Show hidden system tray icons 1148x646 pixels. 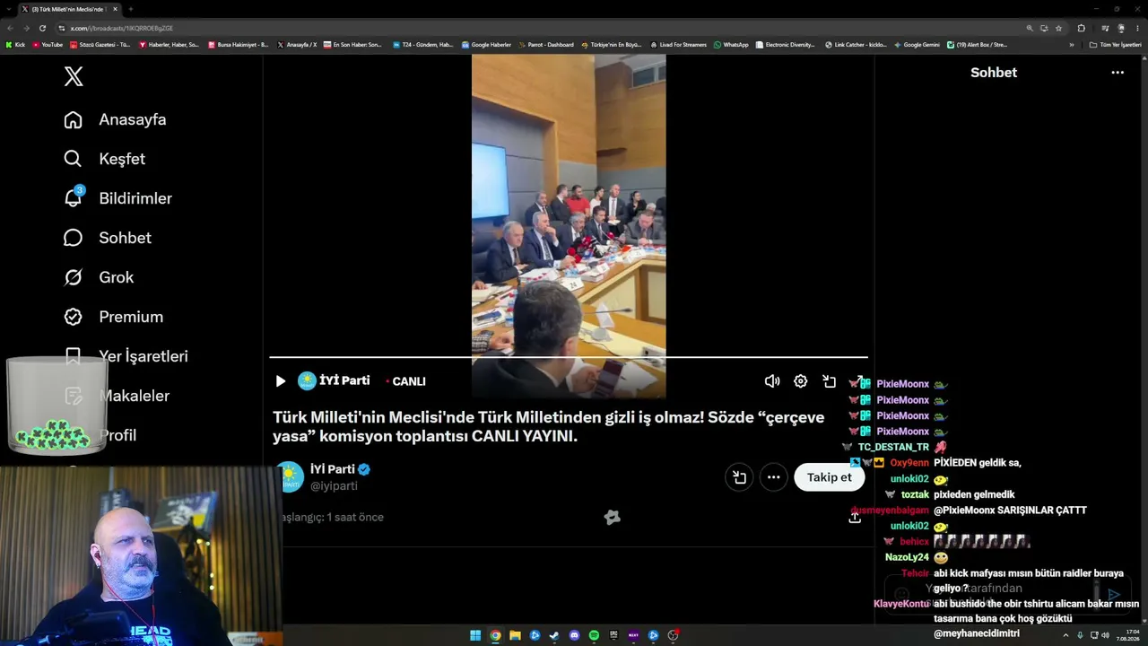[x=1065, y=635]
